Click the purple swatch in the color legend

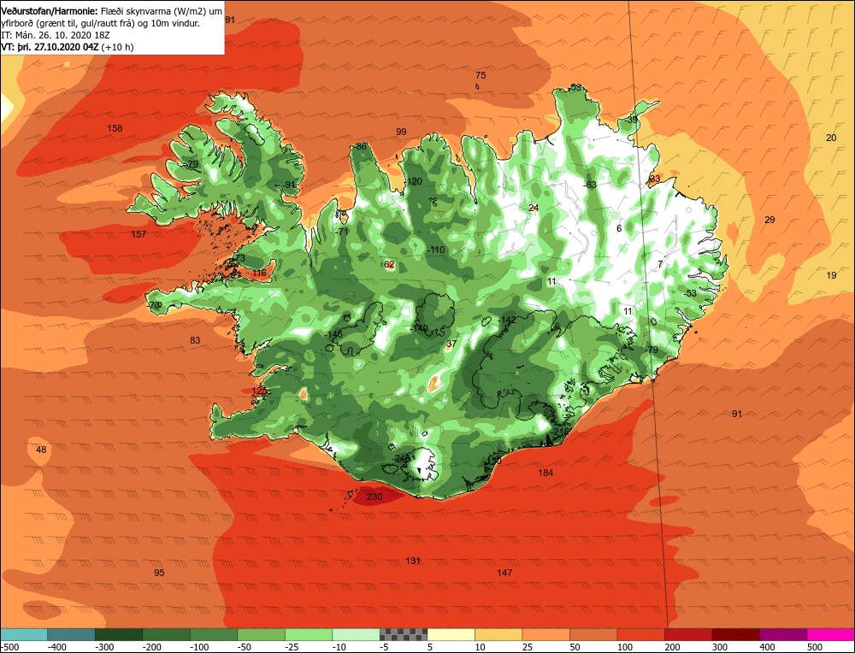tap(783, 634)
